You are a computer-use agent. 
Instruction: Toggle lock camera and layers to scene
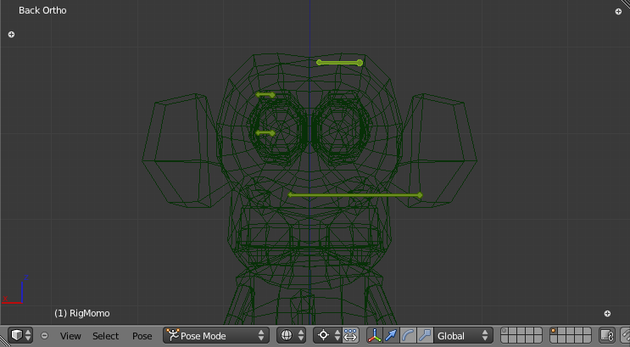click(607, 336)
